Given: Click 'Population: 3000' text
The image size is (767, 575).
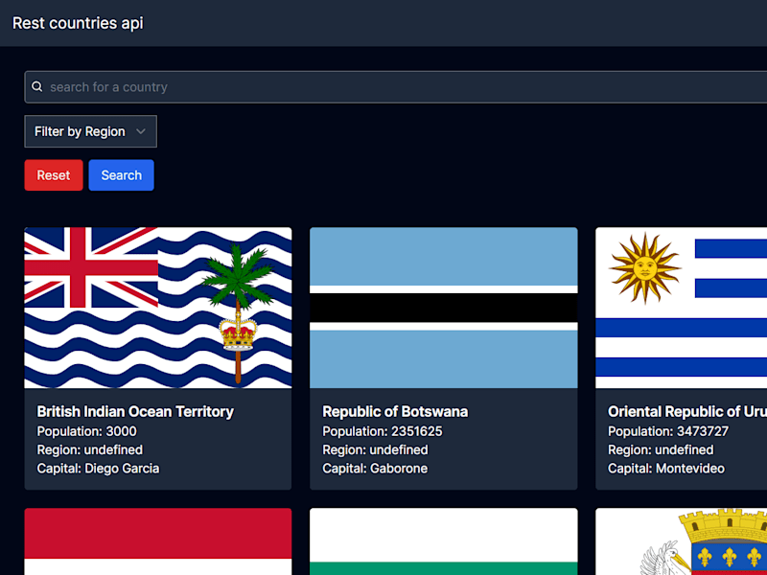Looking at the screenshot, I should pyautogui.click(x=87, y=431).
